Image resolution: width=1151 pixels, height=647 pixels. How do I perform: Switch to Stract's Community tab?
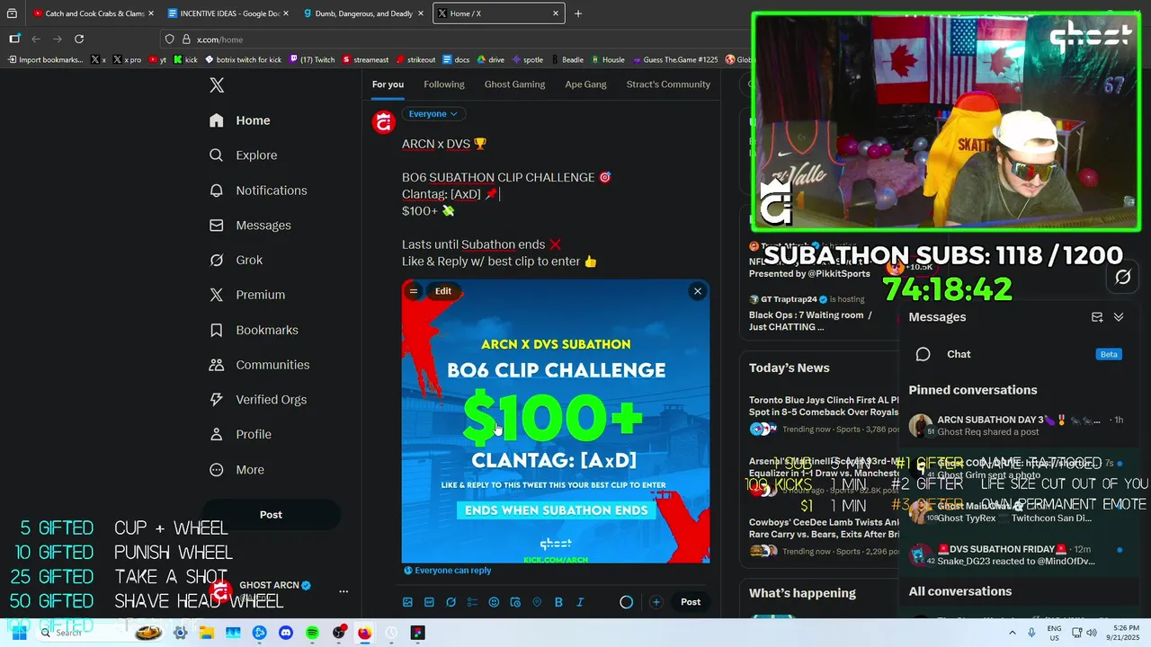point(668,84)
